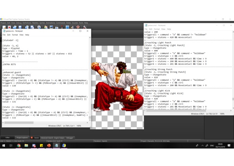Viewport: 234px width, 166px height.
Task: Open Sounds menu in Fighter Factory
Action: pos(75,23)
